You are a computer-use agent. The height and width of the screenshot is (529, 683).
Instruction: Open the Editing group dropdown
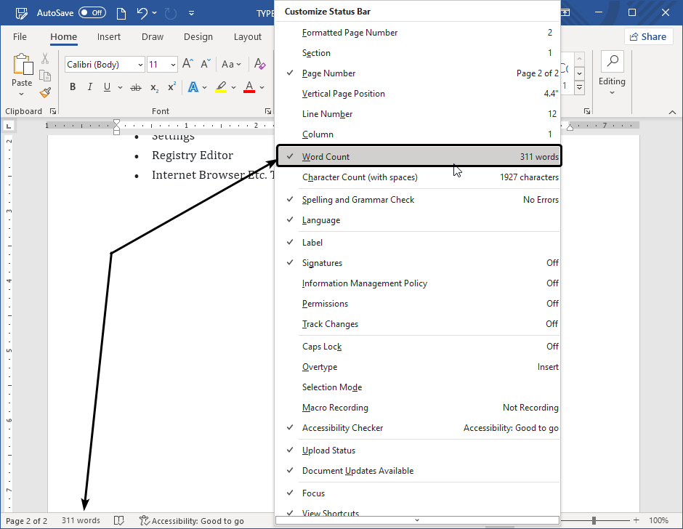point(612,81)
